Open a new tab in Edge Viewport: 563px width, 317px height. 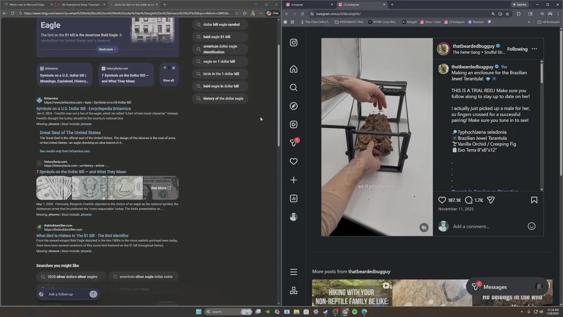[x=165, y=4]
